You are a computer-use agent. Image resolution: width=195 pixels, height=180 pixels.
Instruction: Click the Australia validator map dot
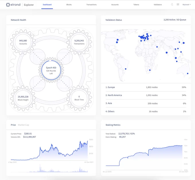[x=188, y=73]
